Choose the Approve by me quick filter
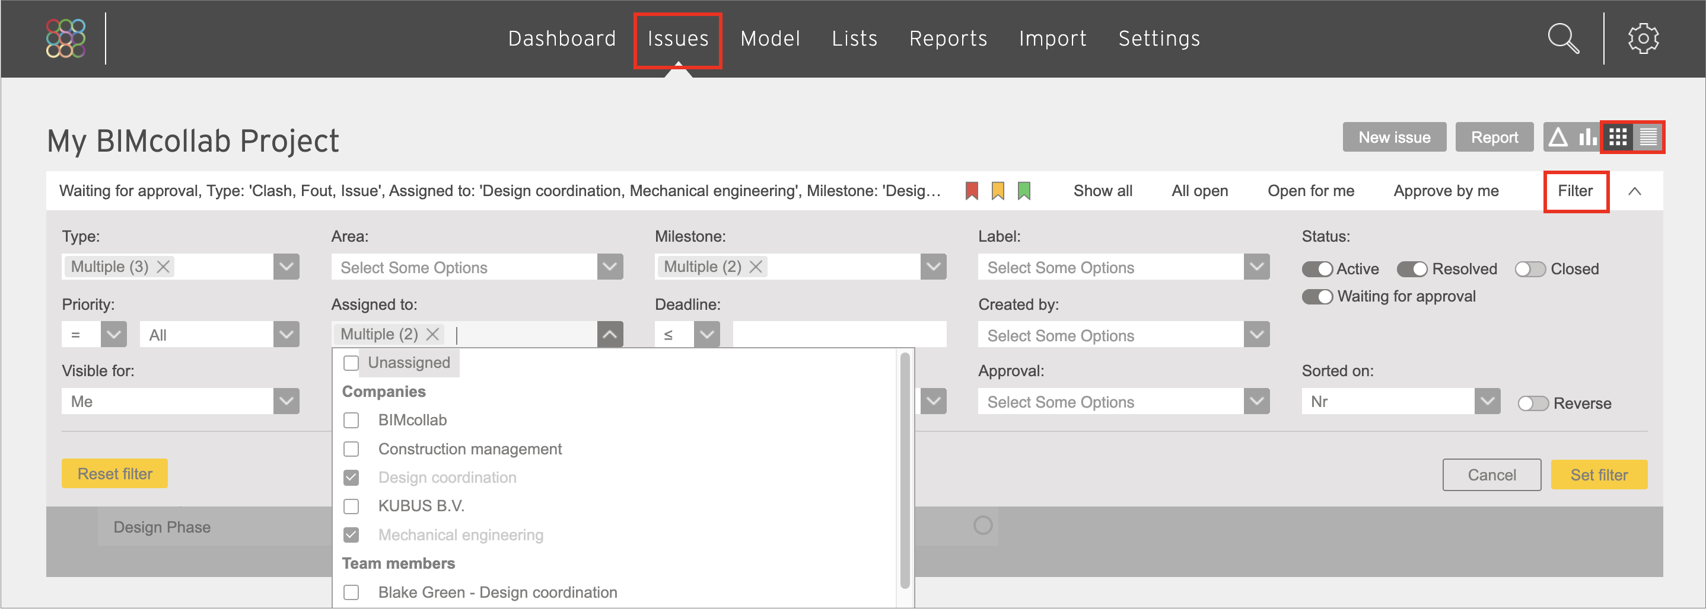The height and width of the screenshot is (609, 1706). (1446, 191)
